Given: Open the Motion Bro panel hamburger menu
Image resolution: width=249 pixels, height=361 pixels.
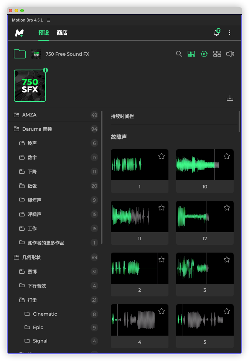Looking at the screenshot, I should point(48,20).
